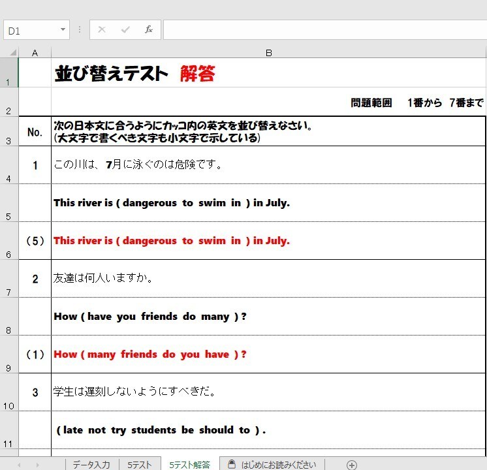487x470 pixels.
Task: Switch to the データ入力 sheet tab
Action: (x=91, y=465)
